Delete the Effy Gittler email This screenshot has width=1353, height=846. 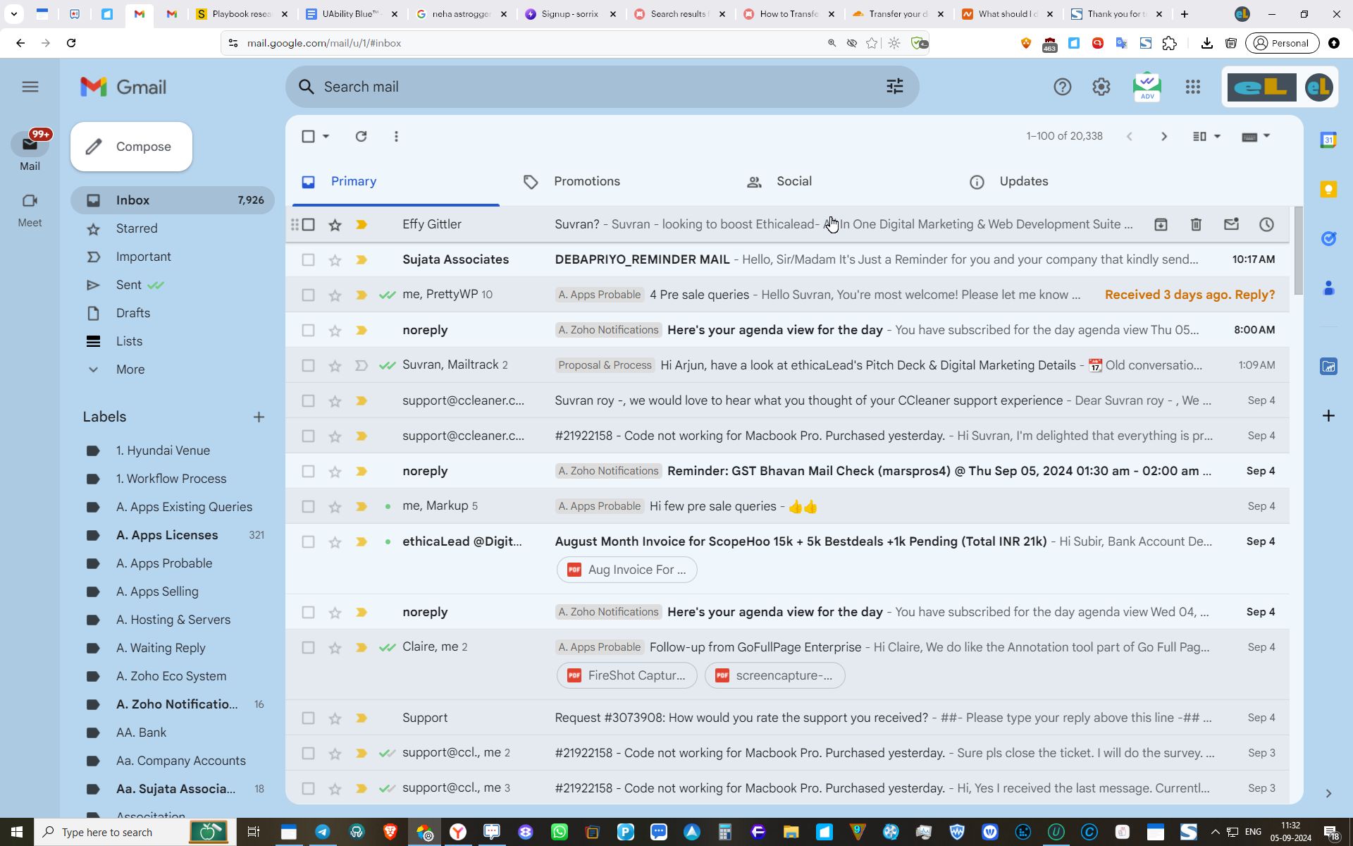pos(1196,224)
